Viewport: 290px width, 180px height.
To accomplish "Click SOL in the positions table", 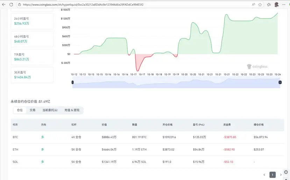I will 15,162.
